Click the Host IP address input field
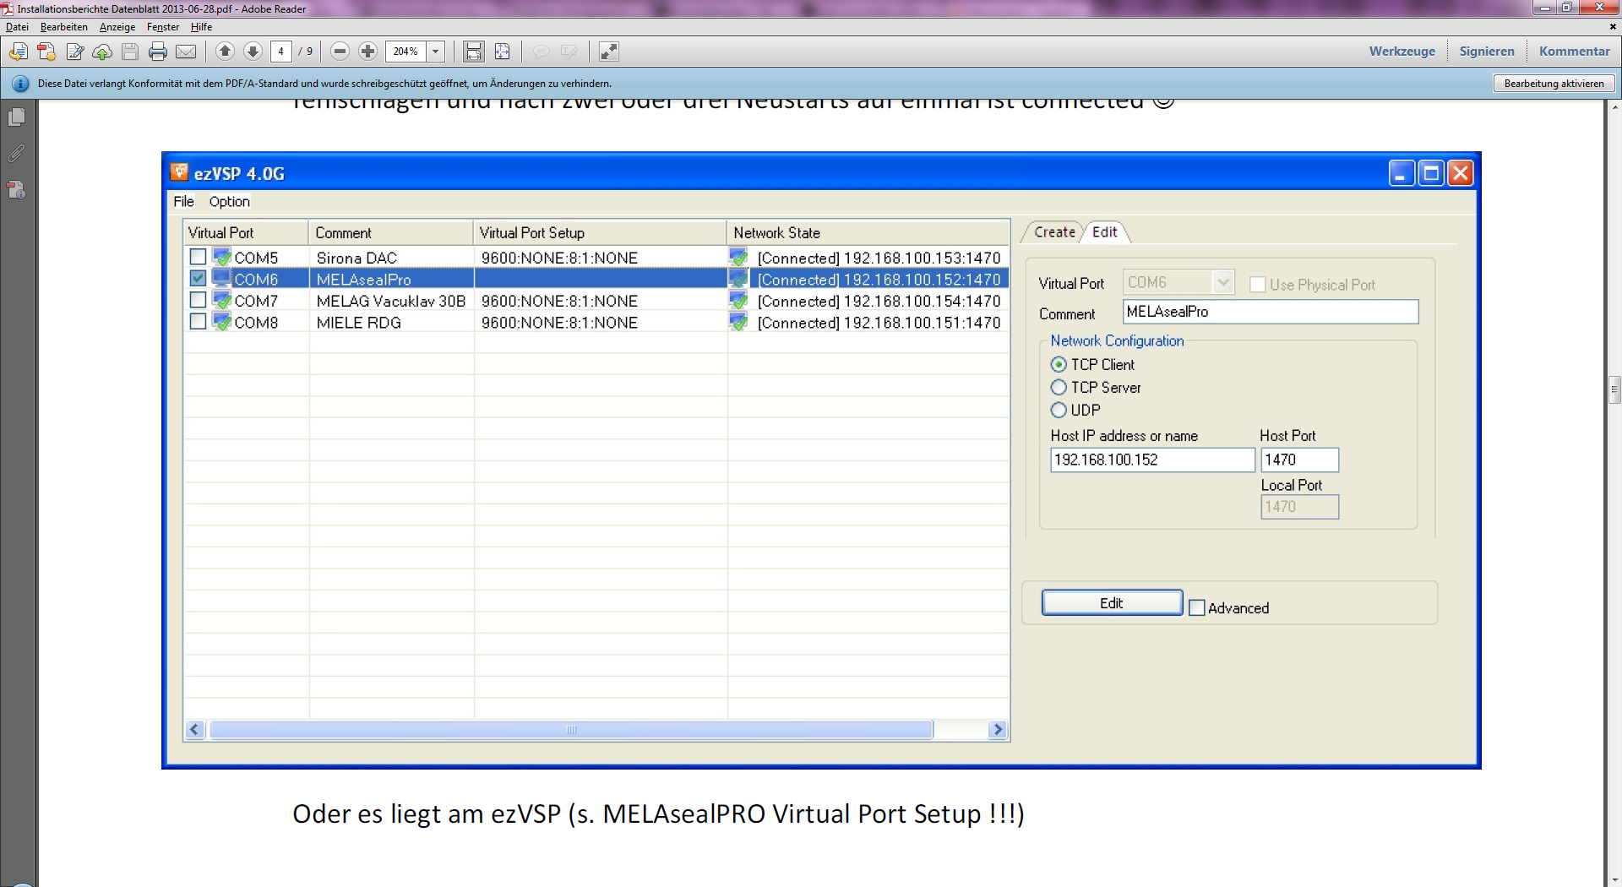 coord(1152,460)
